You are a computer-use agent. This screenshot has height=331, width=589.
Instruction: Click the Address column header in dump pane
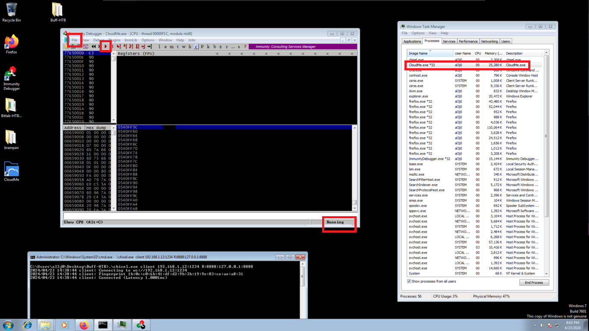coord(73,128)
